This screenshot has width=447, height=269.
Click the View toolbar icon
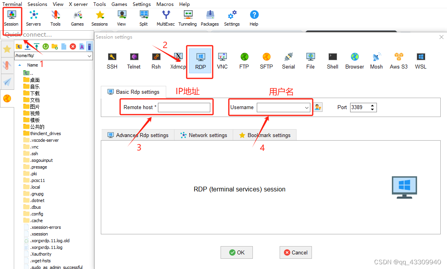(121, 18)
